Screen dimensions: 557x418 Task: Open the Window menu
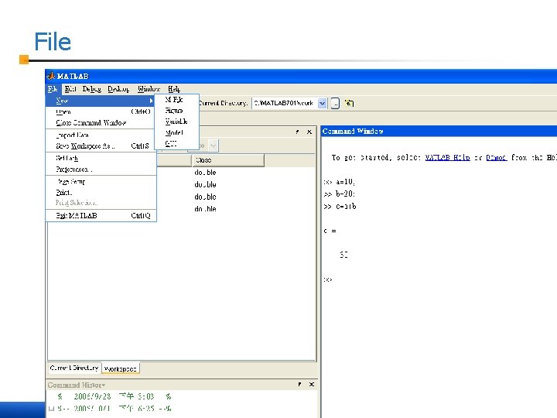149,89
